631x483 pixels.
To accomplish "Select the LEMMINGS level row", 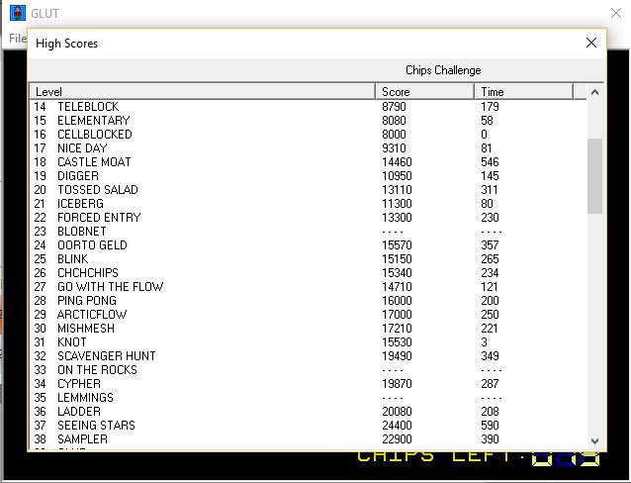I will (85, 398).
